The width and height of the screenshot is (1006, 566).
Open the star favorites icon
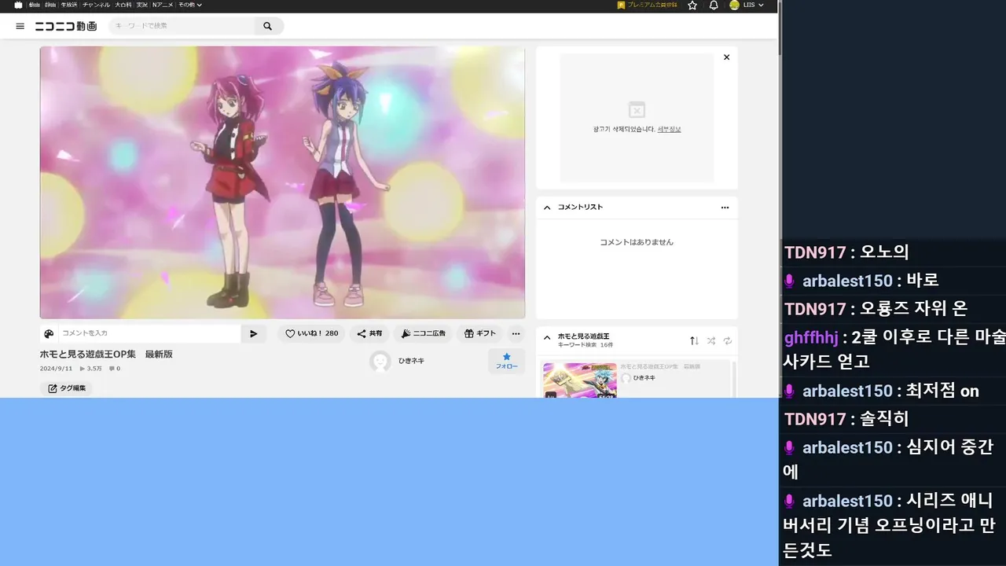tap(692, 5)
